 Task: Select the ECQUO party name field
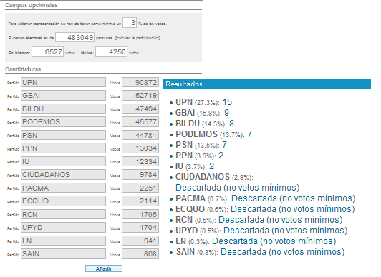coord(63,201)
